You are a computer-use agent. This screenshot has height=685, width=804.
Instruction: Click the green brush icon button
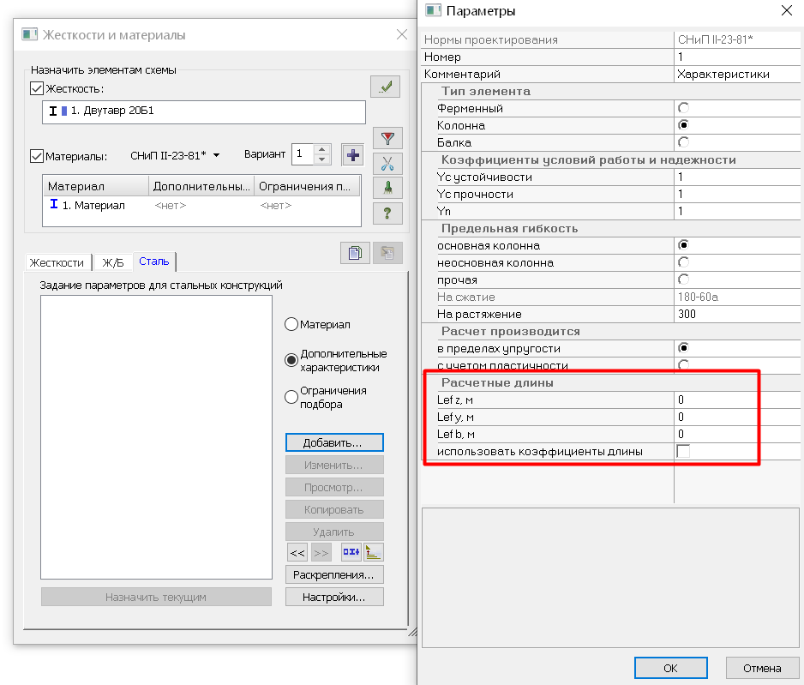(x=389, y=188)
